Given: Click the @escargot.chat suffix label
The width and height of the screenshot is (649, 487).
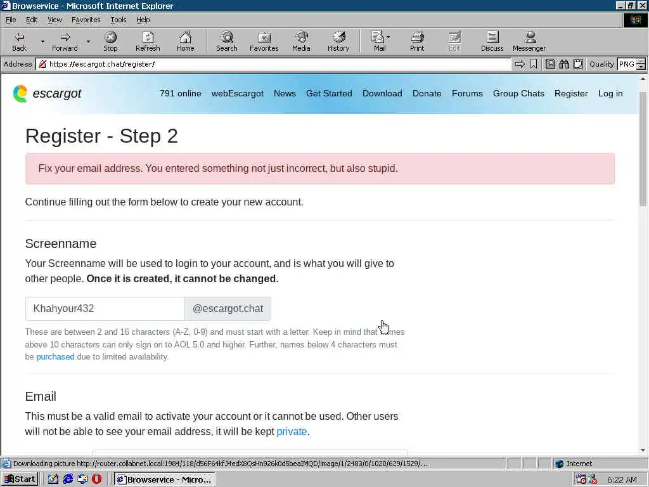Looking at the screenshot, I should point(228,309).
